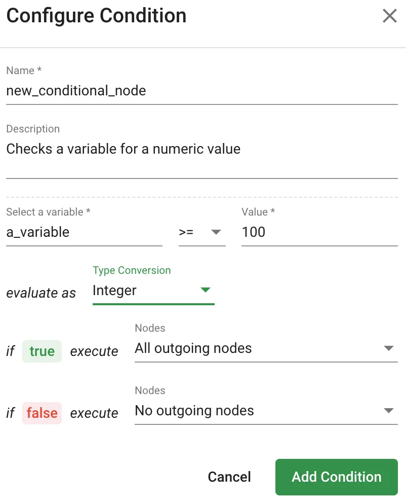The height and width of the screenshot is (503, 406).
Task: Click the Type Conversion label
Action: (132, 270)
